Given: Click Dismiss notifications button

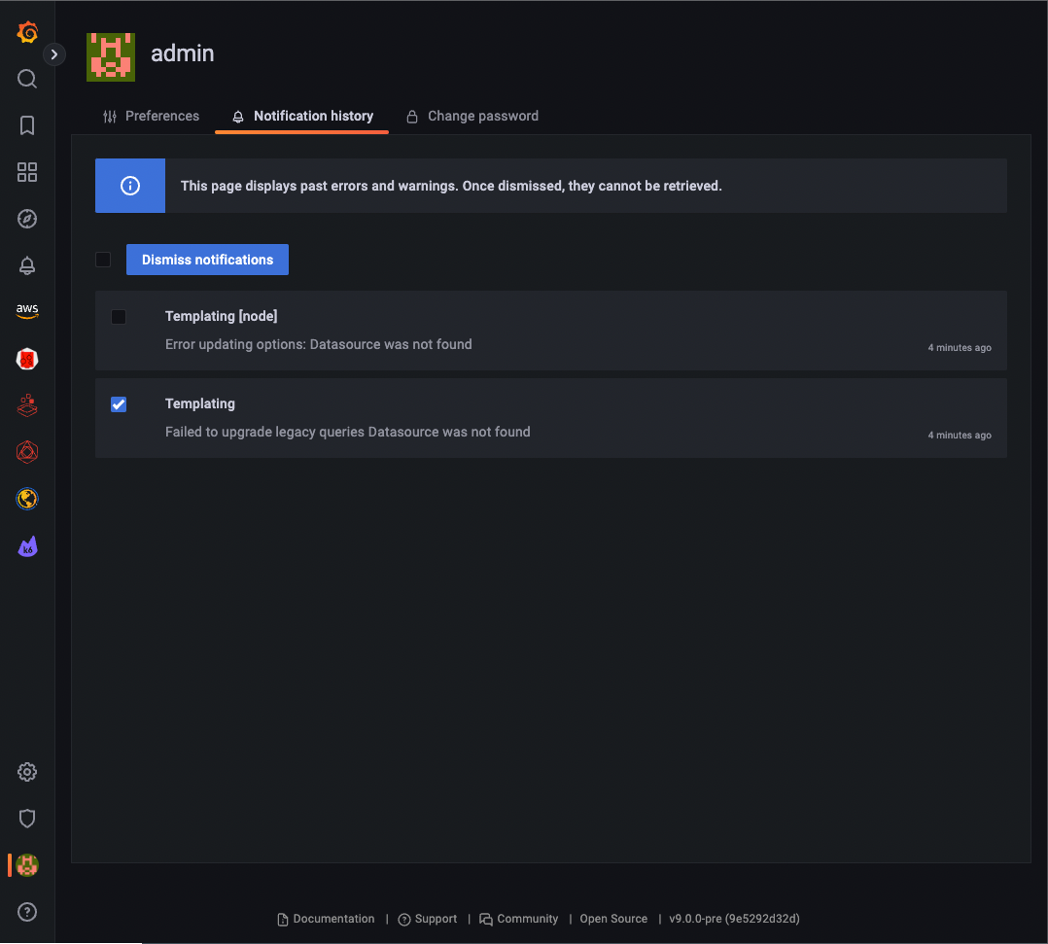Looking at the screenshot, I should (x=207, y=260).
